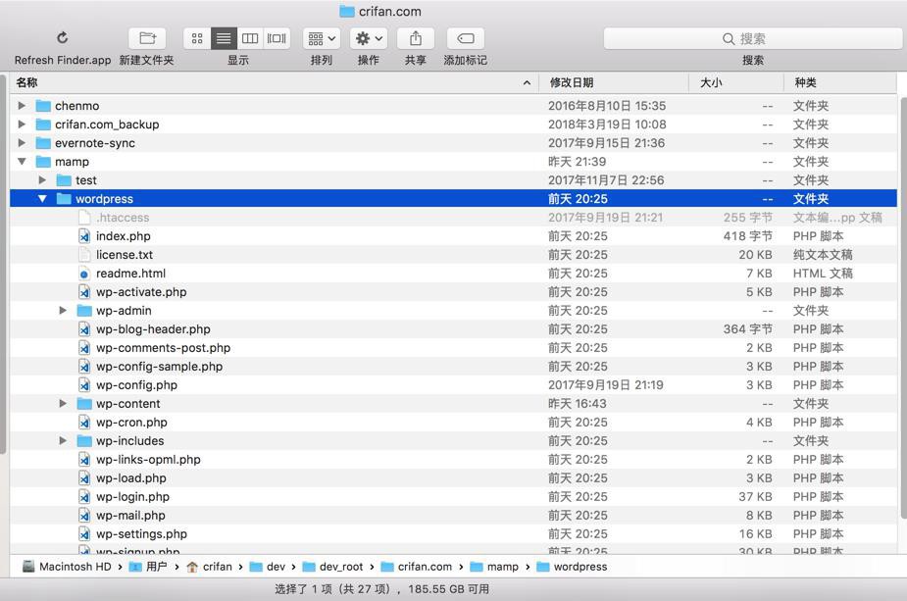This screenshot has height=601, width=907.
Task: Select the wp-mail.php file name
Action: [130, 515]
